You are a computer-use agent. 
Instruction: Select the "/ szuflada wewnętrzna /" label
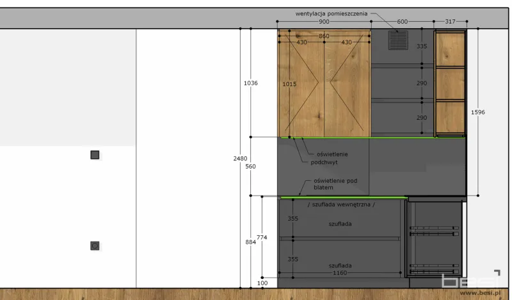pos(341,204)
